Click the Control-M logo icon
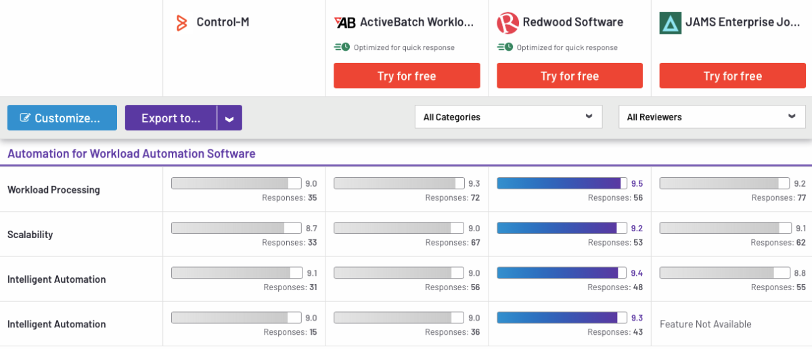 (x=181, y=22)
